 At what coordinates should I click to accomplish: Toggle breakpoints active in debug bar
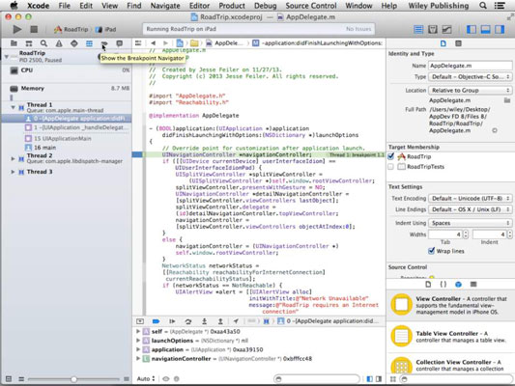point(156,321)
